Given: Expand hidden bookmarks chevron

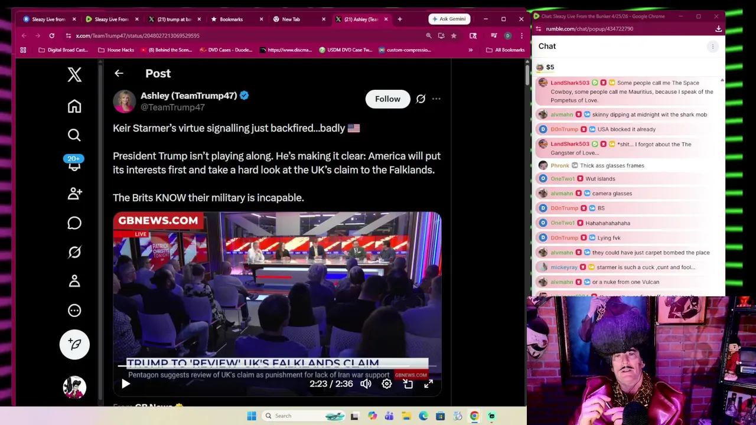Looking at the screenshot, I should tap(471, 50).
